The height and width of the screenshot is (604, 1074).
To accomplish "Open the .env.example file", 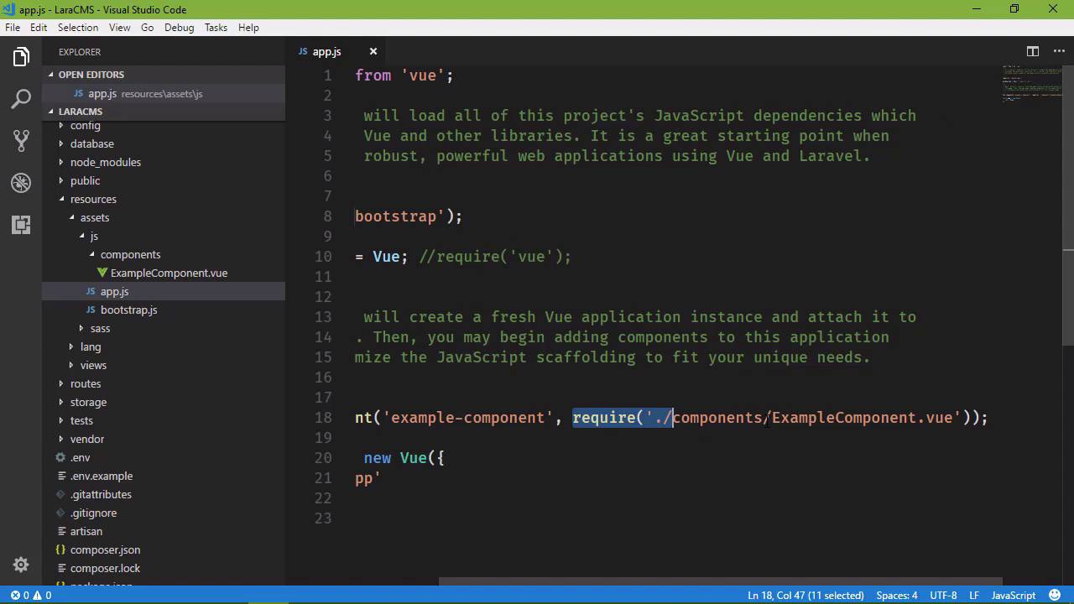I will pyautogui.click(x=164, y=476).
